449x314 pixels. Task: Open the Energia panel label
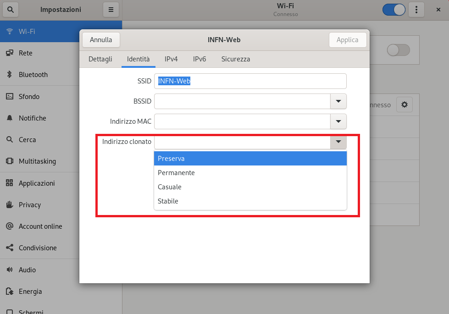coord(30,292)
